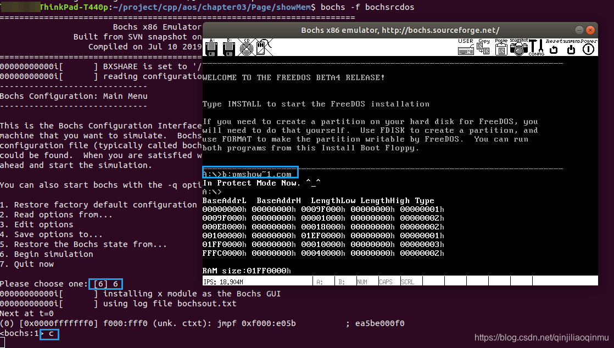Click the floppy B: drive icon
Image resolution: width=614 pixels, height=348 pixels.
click(x=229, y=47)
